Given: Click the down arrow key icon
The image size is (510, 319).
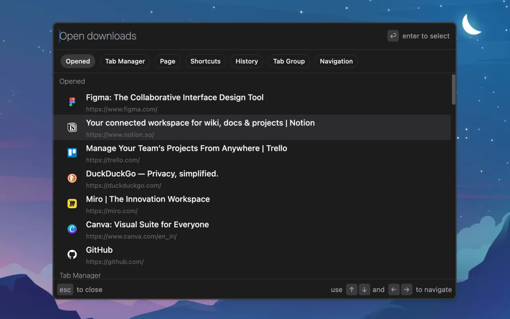Looking at the screenshot, I should pos(364,289).
